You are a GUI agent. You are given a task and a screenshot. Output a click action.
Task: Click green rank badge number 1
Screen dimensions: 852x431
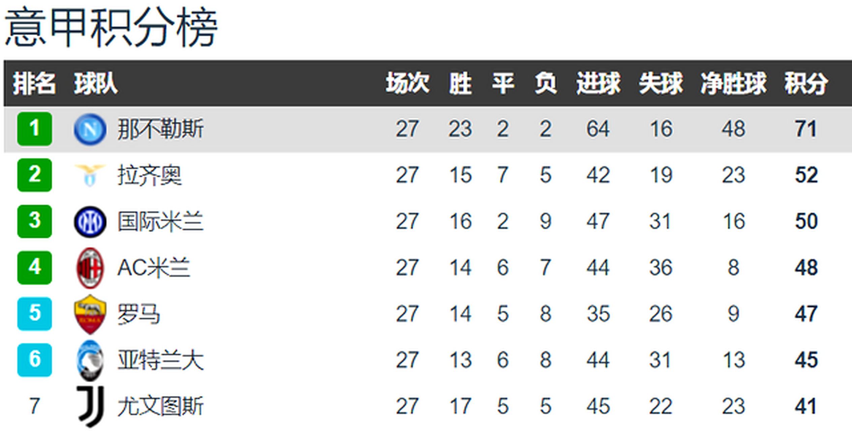pyautogui.click(x=34, y=129)
